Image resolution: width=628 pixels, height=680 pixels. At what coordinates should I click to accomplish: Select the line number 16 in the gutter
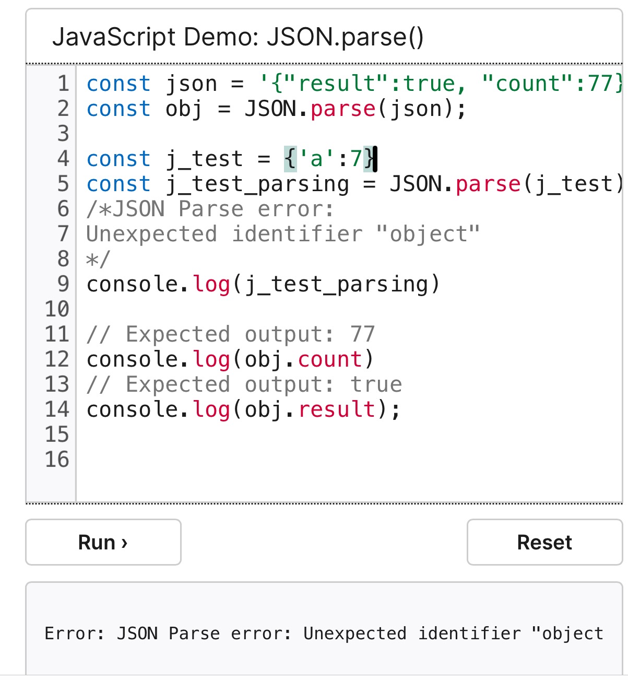pos(57,460)
